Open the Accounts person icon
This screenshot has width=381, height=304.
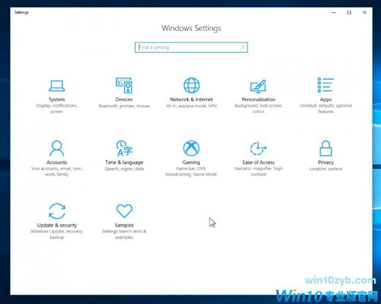57,148
